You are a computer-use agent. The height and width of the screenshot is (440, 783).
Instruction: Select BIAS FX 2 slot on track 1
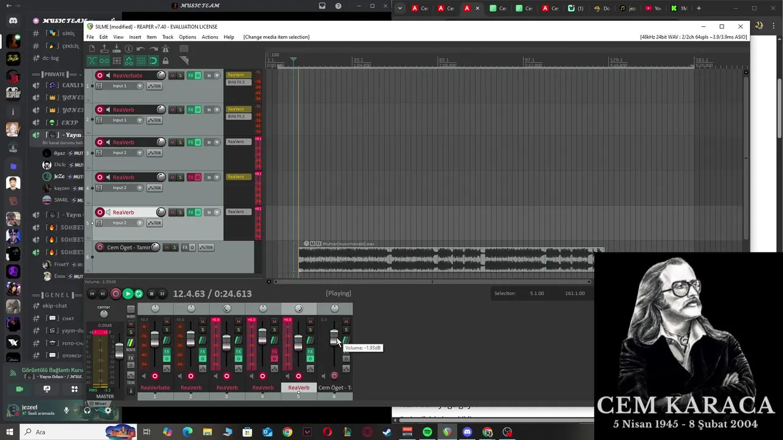[239, 82]
